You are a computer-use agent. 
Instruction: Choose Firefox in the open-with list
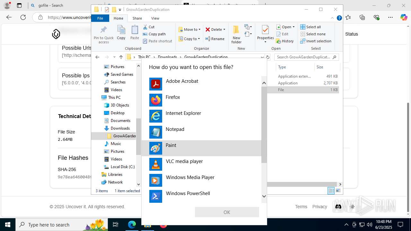[202, 100]
